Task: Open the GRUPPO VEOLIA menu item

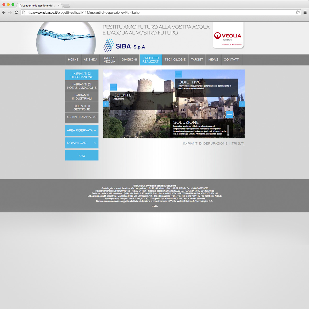Action: pyautogui.click(x=109, y=60)
